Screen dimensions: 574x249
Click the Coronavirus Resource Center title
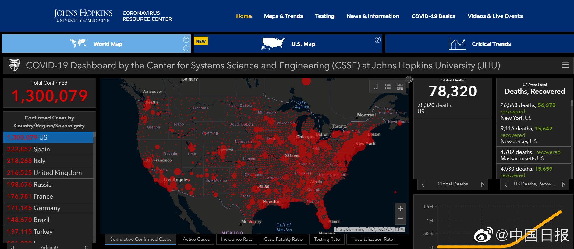point(147,16)
